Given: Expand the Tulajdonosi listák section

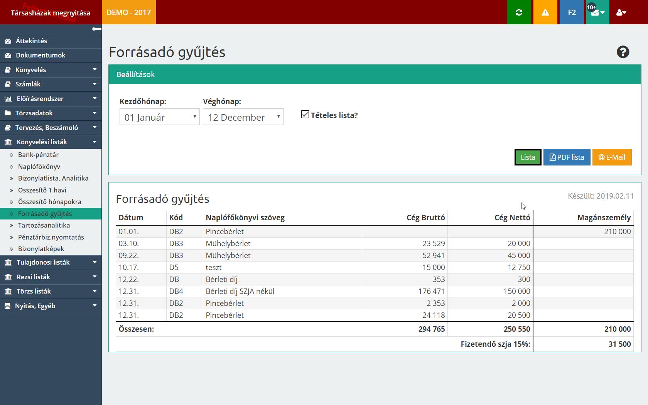Looking at the screenshot, I should (x=51, y=262).
